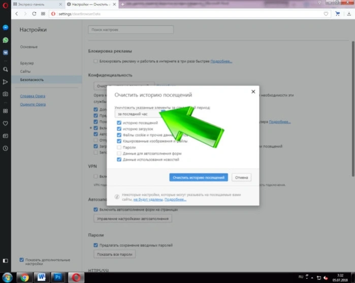The width and height of the screenshot is (355, 283).
Task: Open Word from the taskbar
Action: pyautogui.click(x=42, y=277)
